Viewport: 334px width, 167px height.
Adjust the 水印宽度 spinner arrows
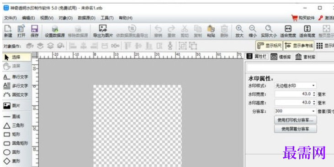click(314, 94)
